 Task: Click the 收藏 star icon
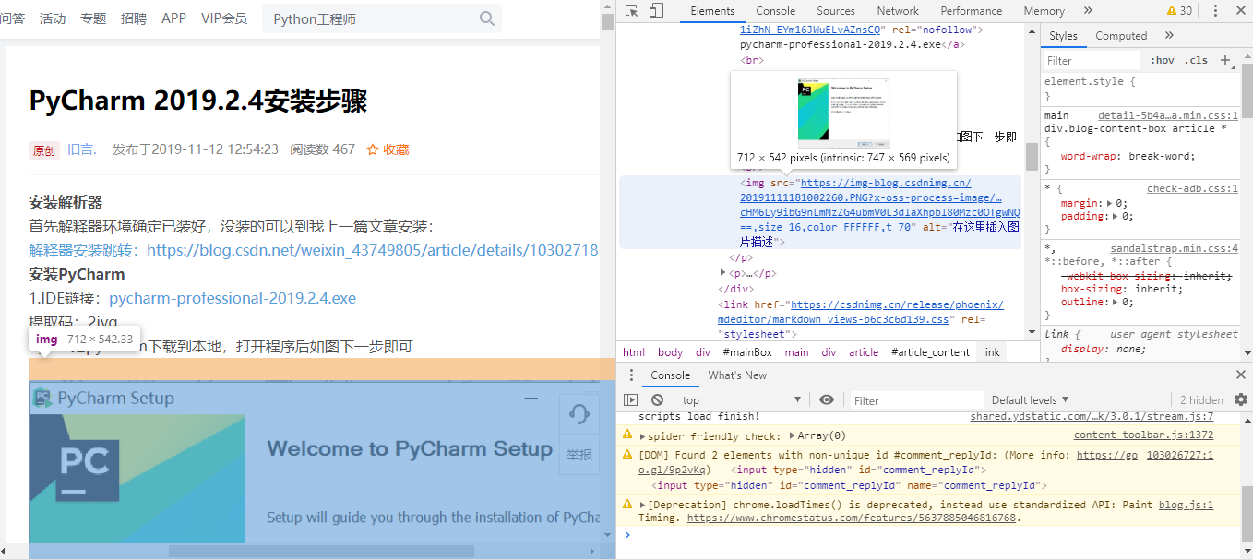tap(373, 149)
